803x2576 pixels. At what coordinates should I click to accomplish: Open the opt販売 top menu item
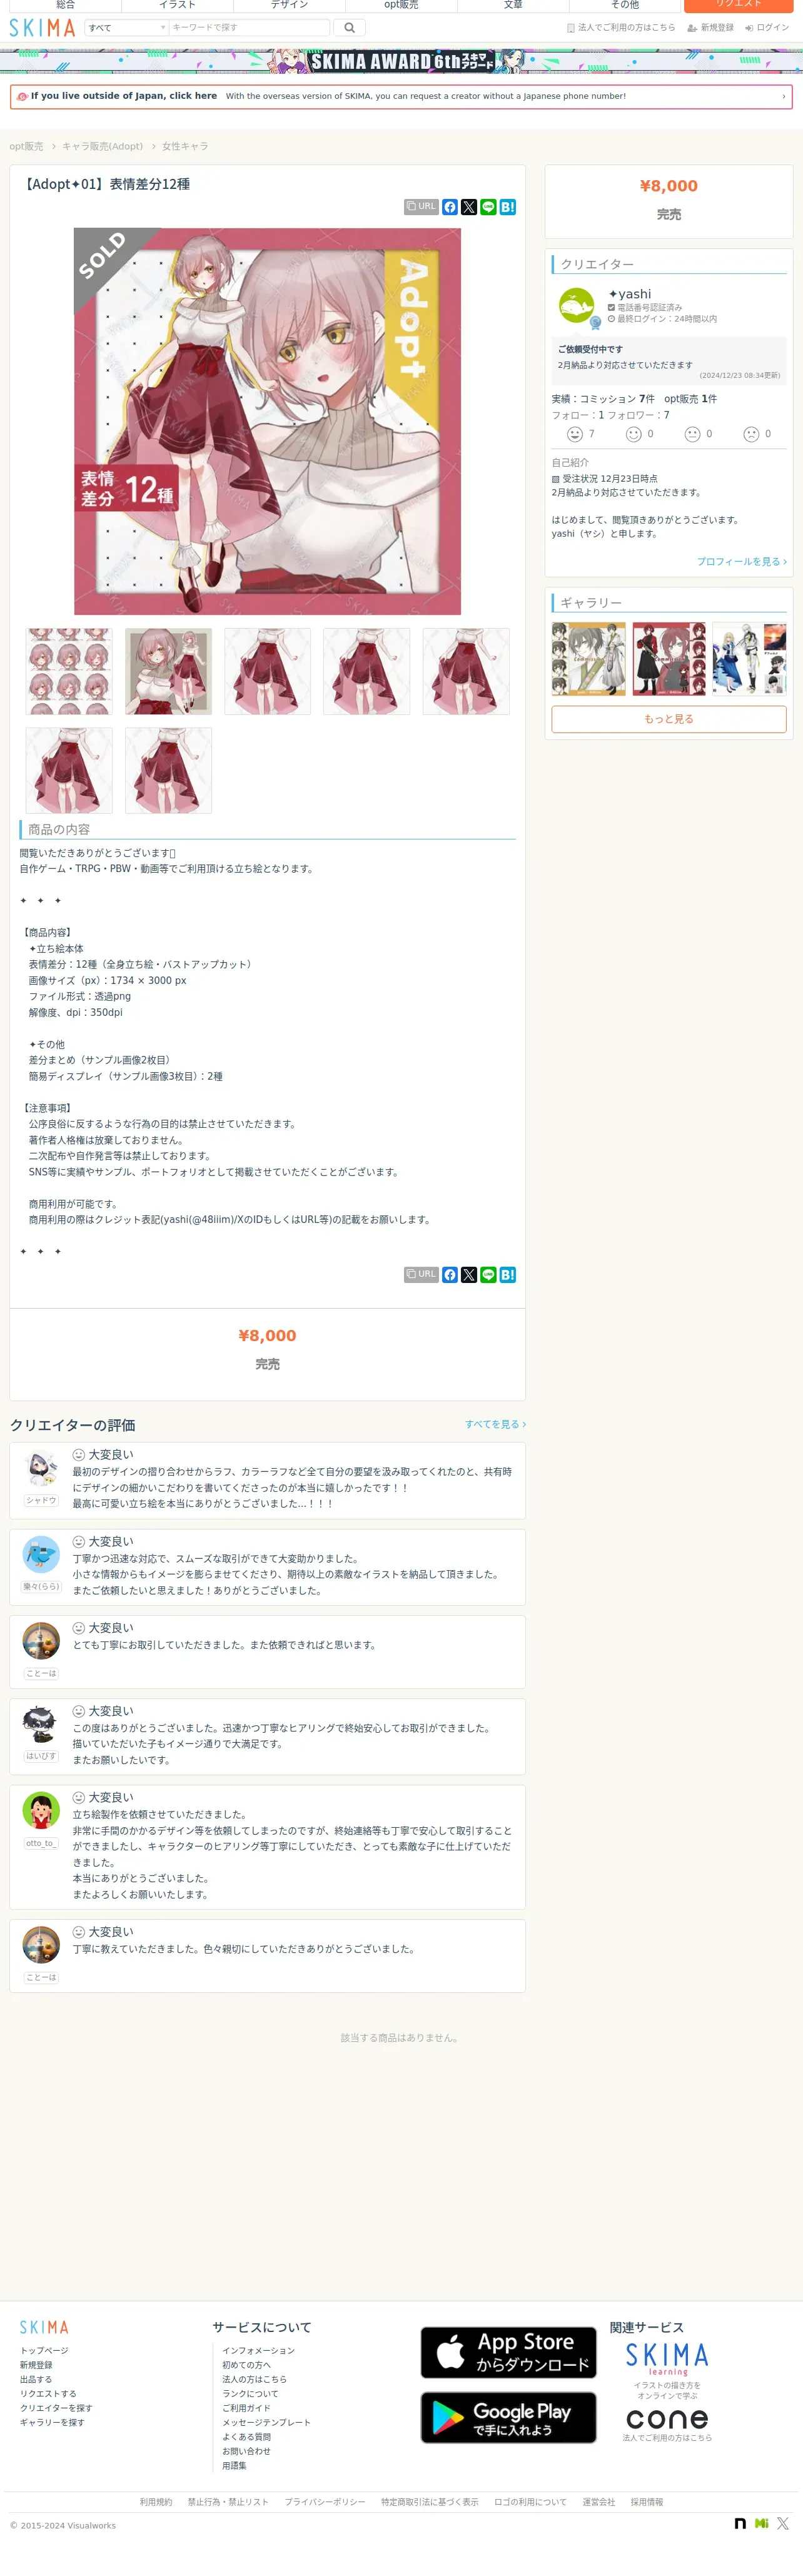tap(401, 5)
